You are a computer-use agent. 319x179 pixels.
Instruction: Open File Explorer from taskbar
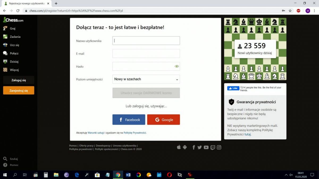pos(56,175)
